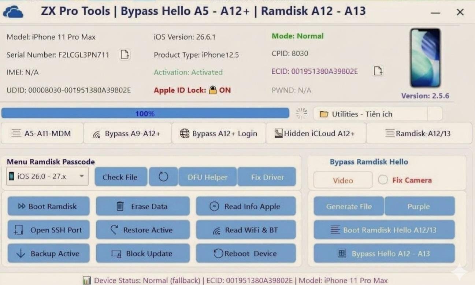This screenshot has height=285, width=475.
Task: Click the refresh circular arrow button
Action: (163, 177)
